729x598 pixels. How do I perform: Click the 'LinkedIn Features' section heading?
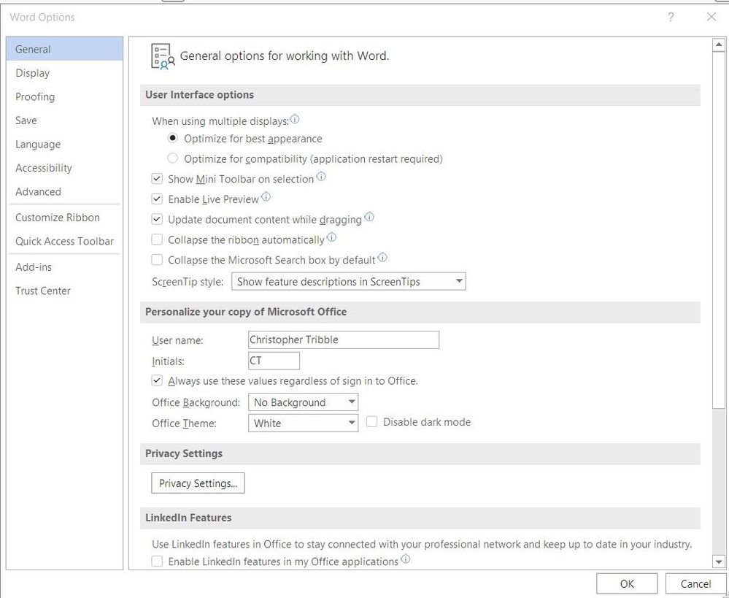coord(188,518)
